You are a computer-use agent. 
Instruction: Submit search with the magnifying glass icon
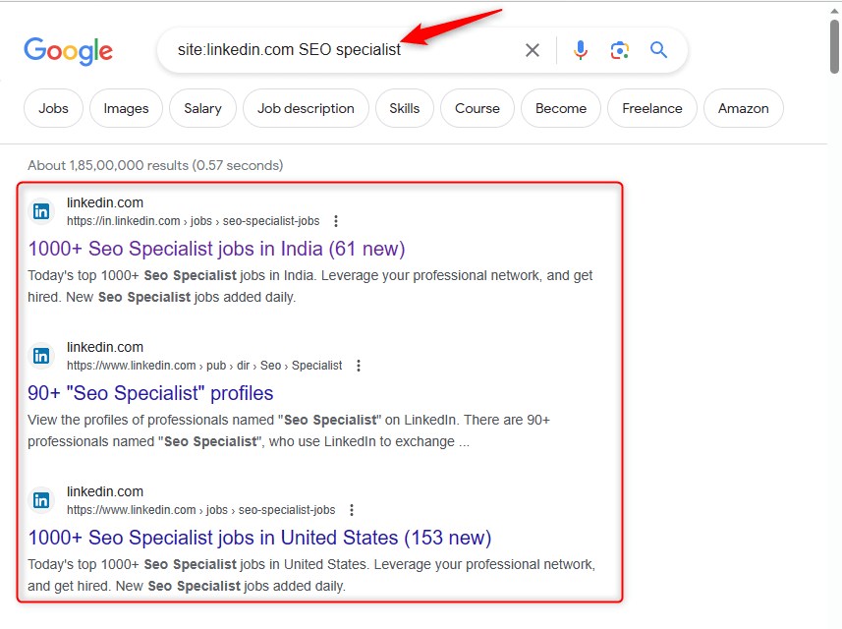(x=659, y=50)
